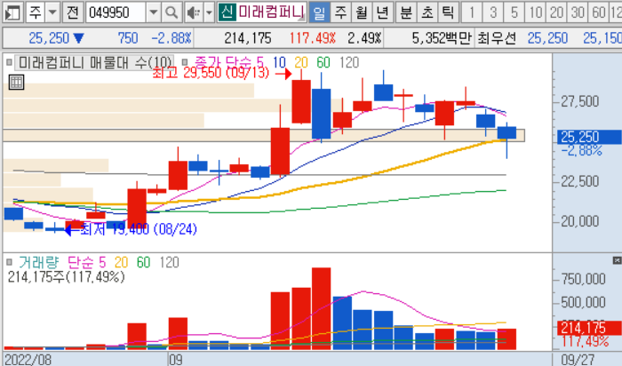Select the 30 interval button
Screen dimensions: 622x366
[x=578, y=12]
